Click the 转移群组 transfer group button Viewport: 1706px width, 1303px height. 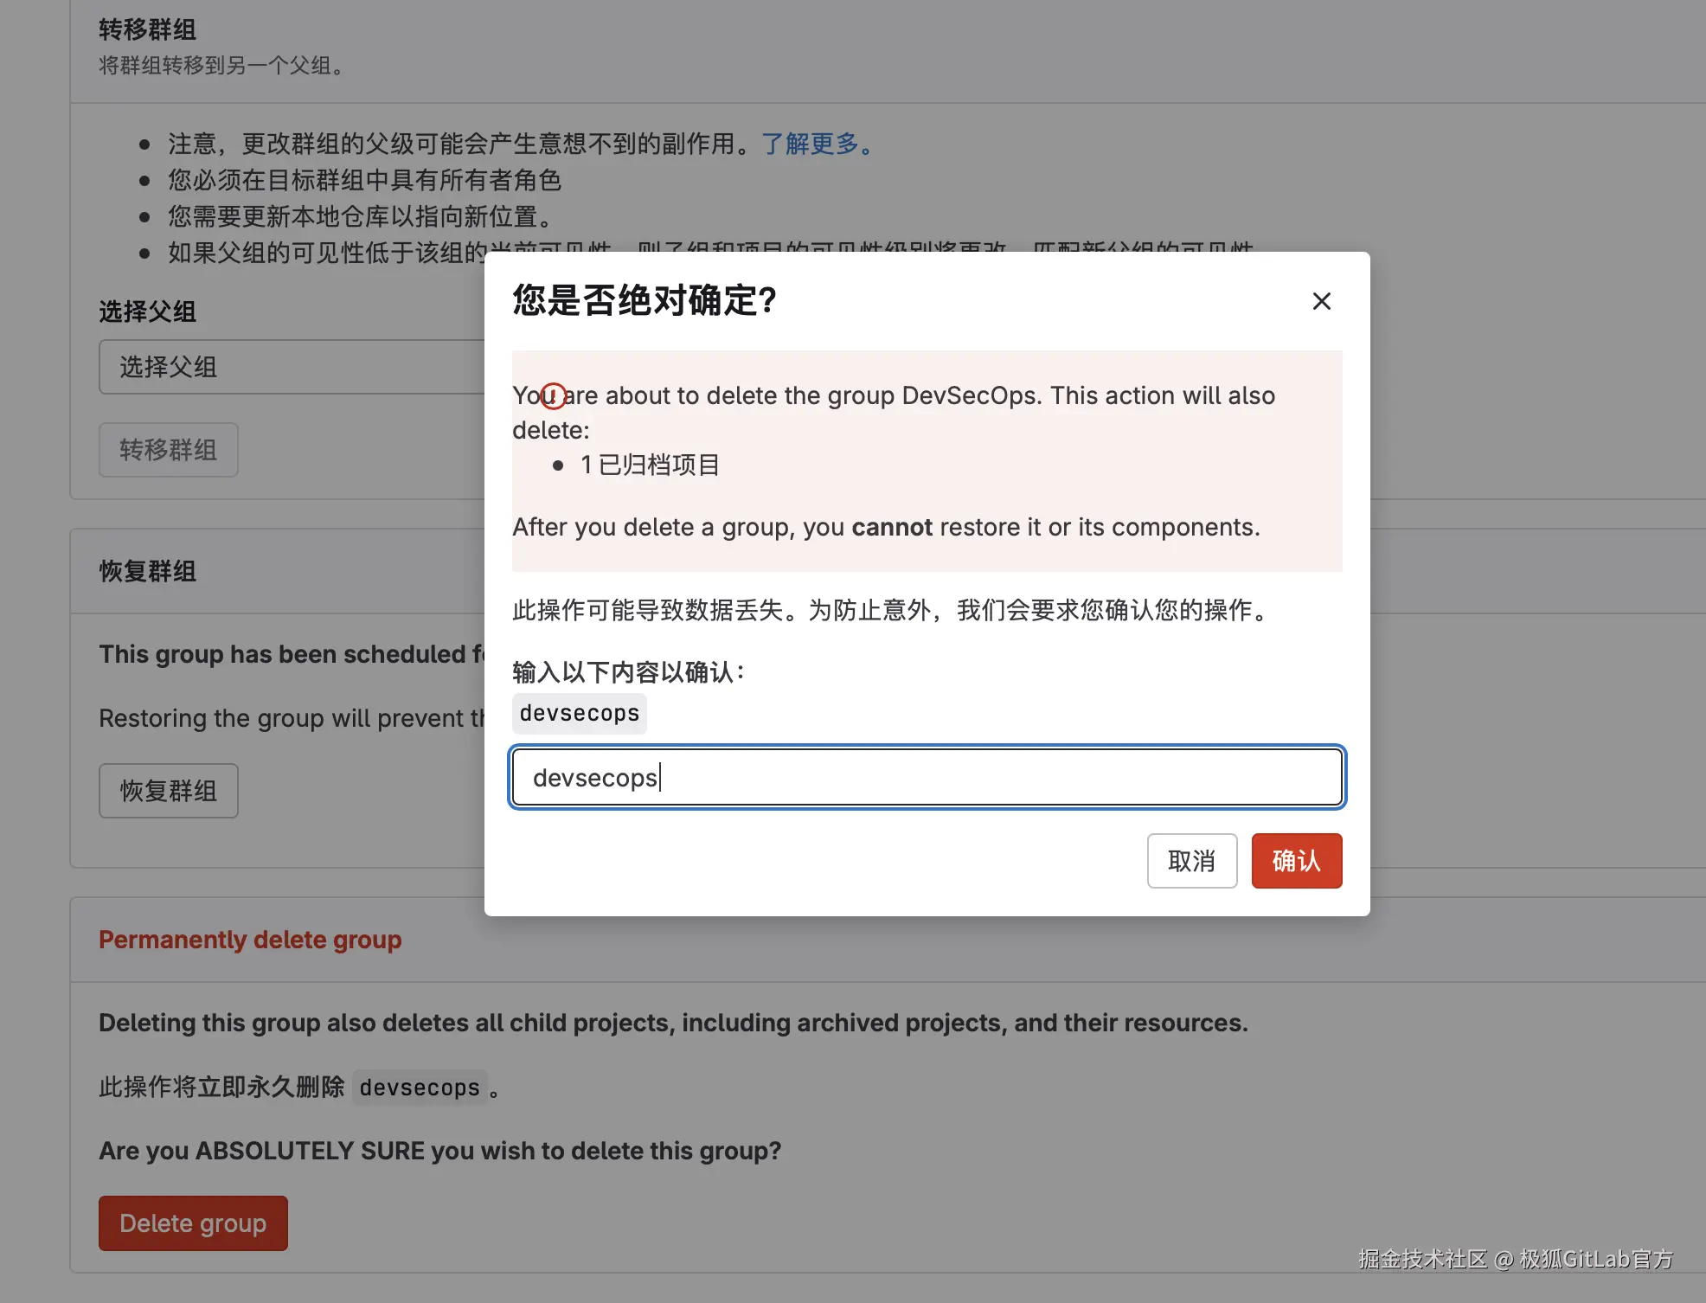pos(168,449)
